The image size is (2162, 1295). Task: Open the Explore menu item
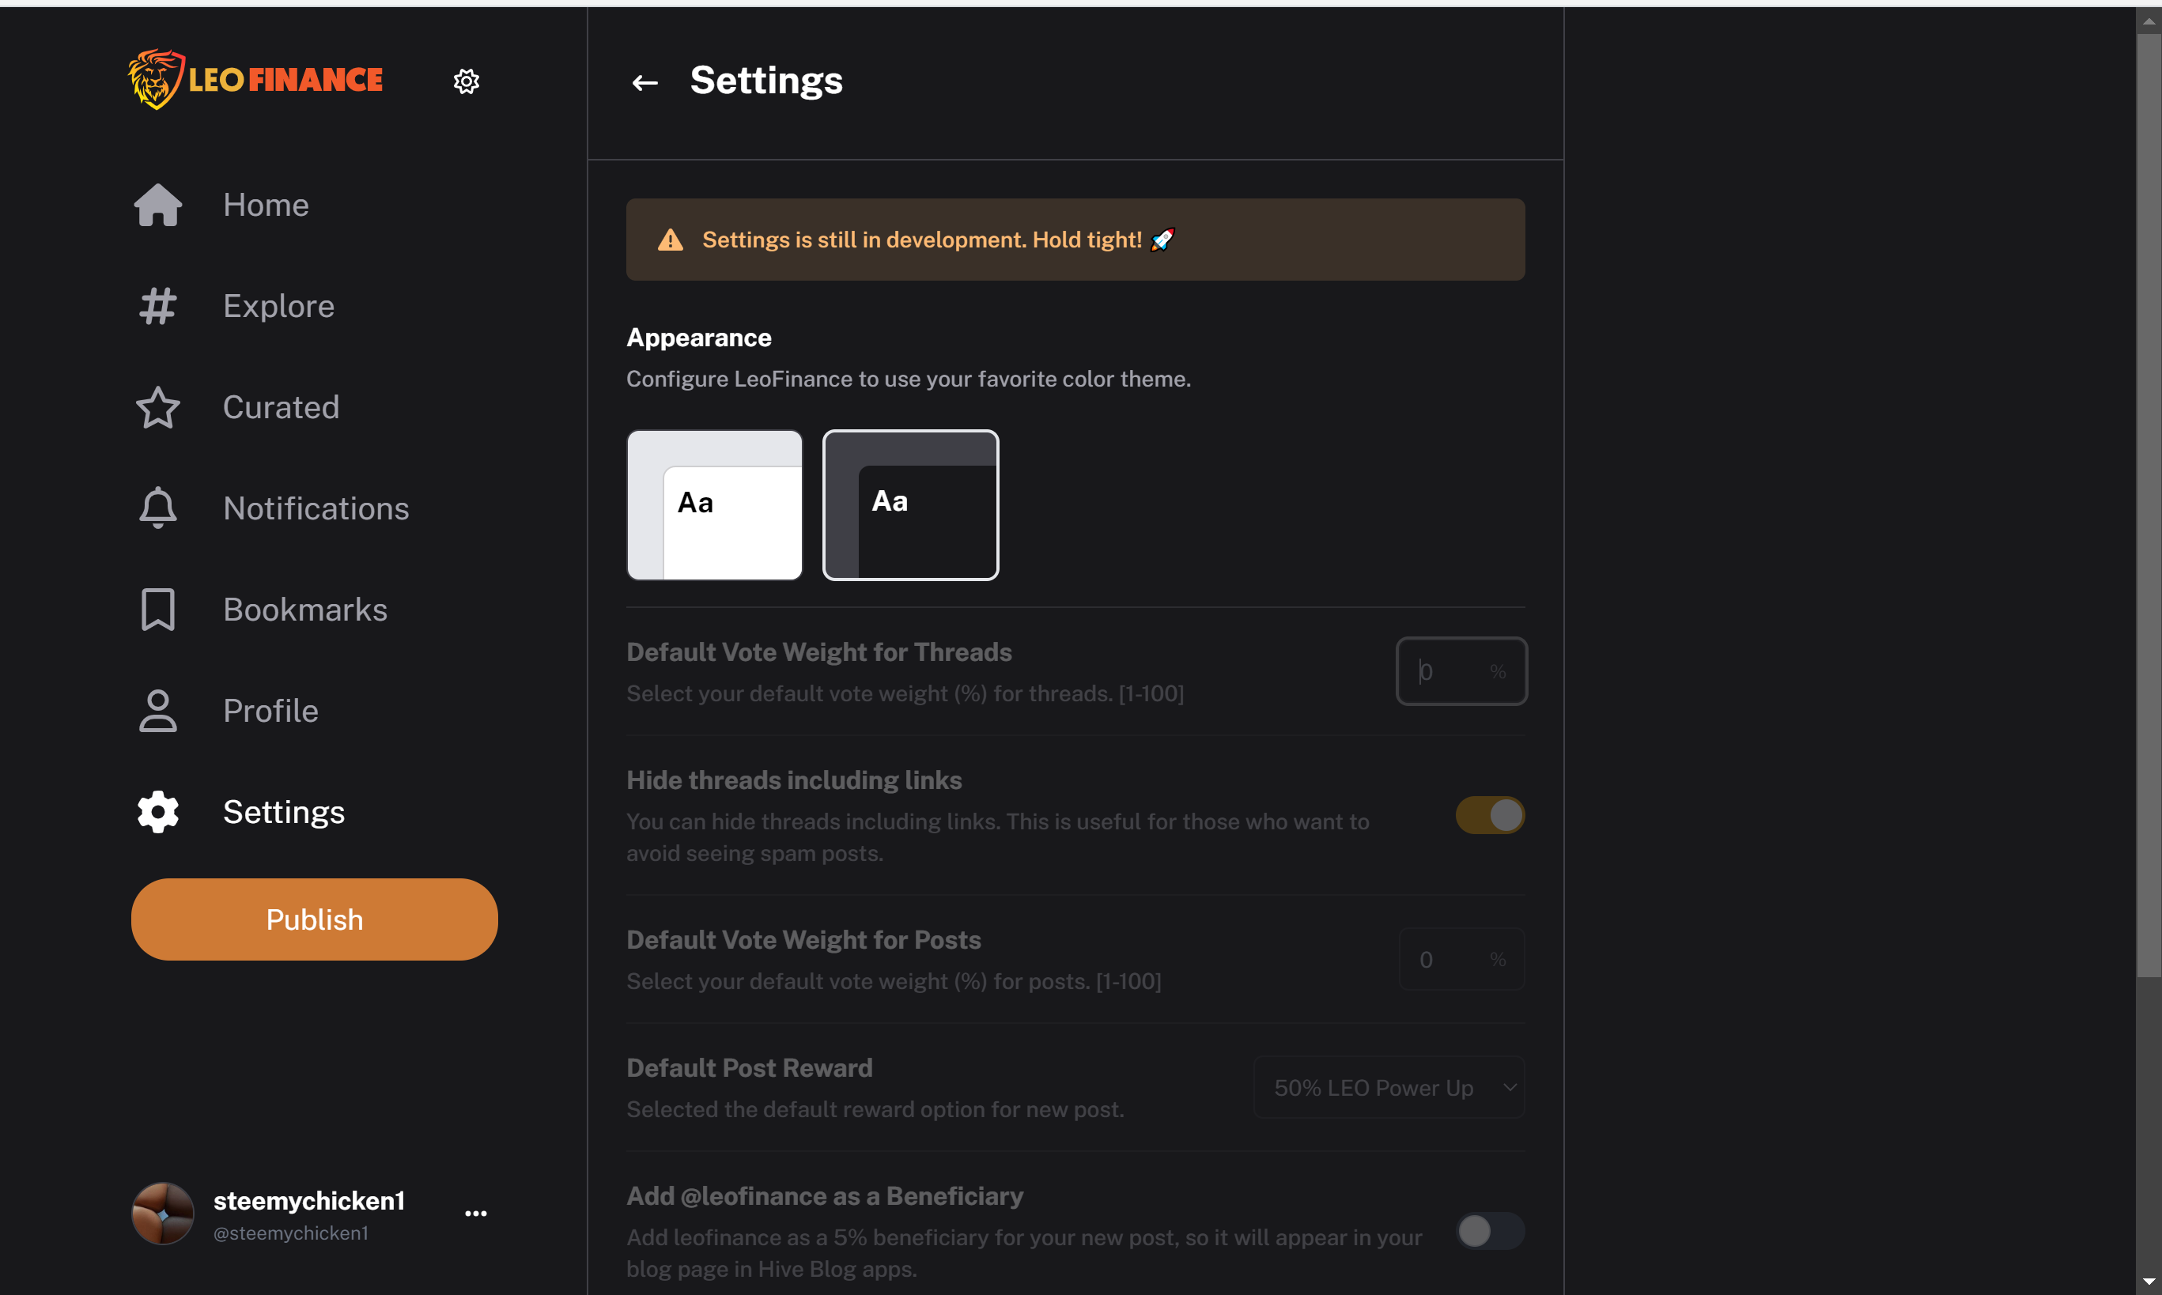tap(278, 306)
